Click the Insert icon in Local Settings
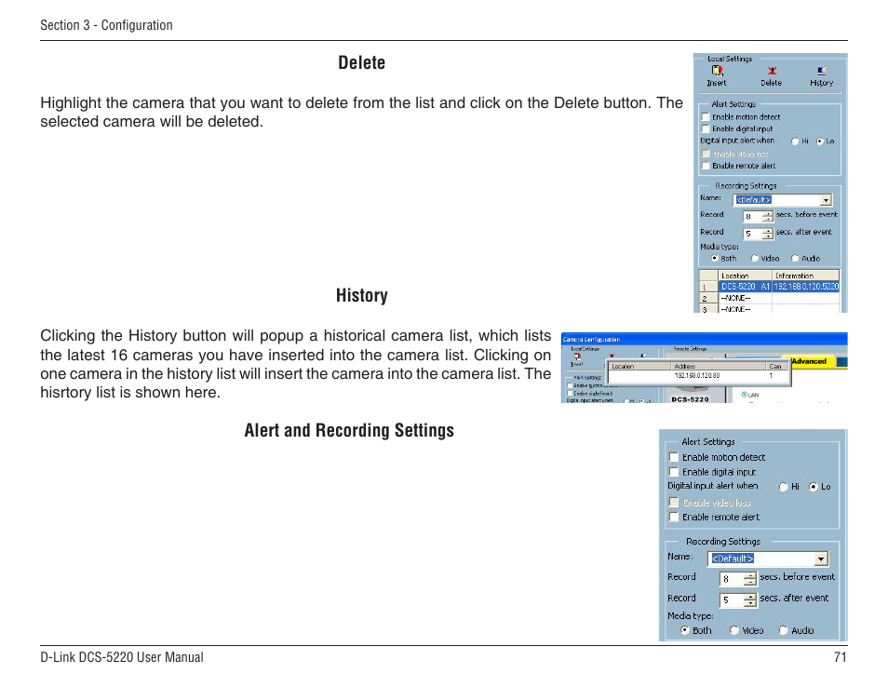Screen dimensions: 888x687 point(717,71)
